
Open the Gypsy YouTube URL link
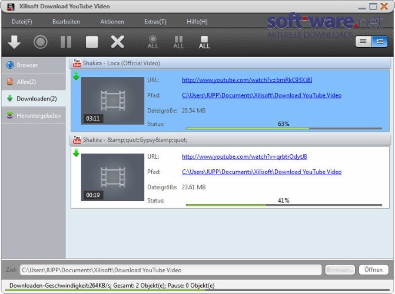click(x=244, y=156)
